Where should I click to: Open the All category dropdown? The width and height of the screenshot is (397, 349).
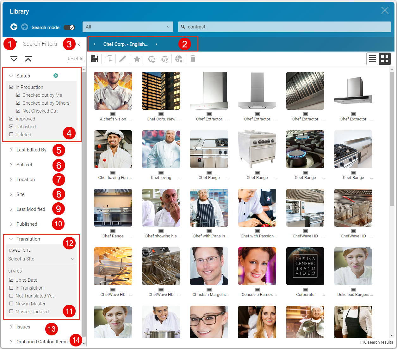pyautogui.click(x=128, y=27)
